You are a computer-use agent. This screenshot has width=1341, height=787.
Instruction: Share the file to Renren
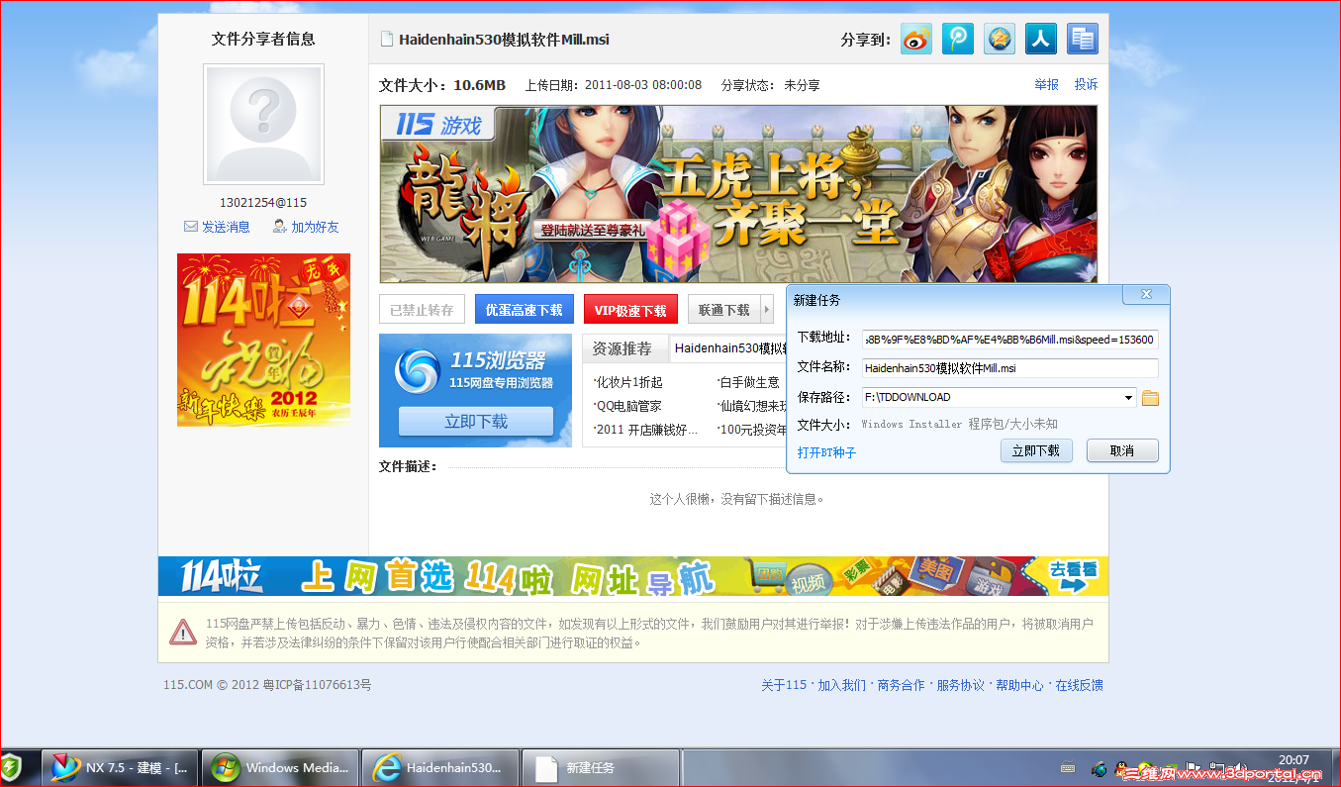pos(1041,40)
